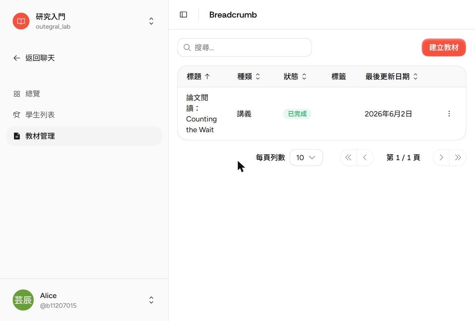Expand the 研究入門 workspace switcher
The image size is (475, 321).
coord(151,21)
